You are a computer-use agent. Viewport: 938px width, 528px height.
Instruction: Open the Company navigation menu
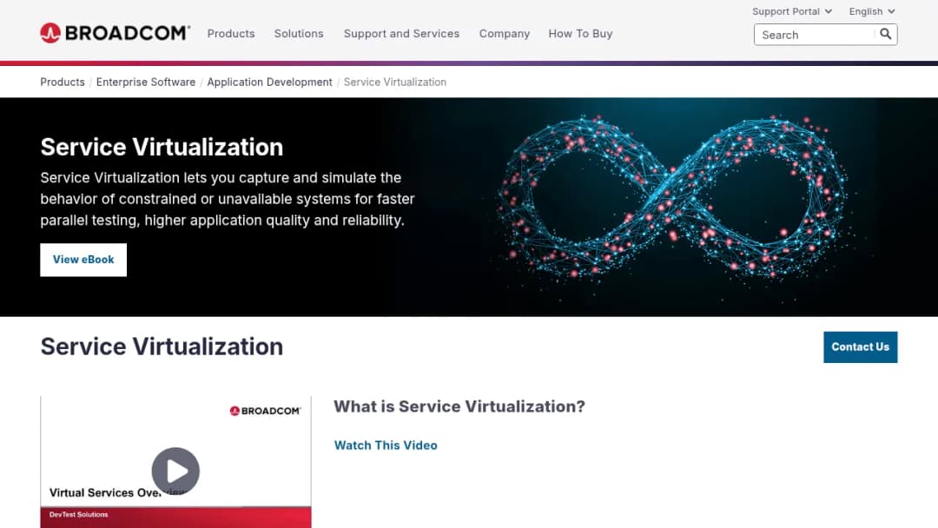point(505,34)
